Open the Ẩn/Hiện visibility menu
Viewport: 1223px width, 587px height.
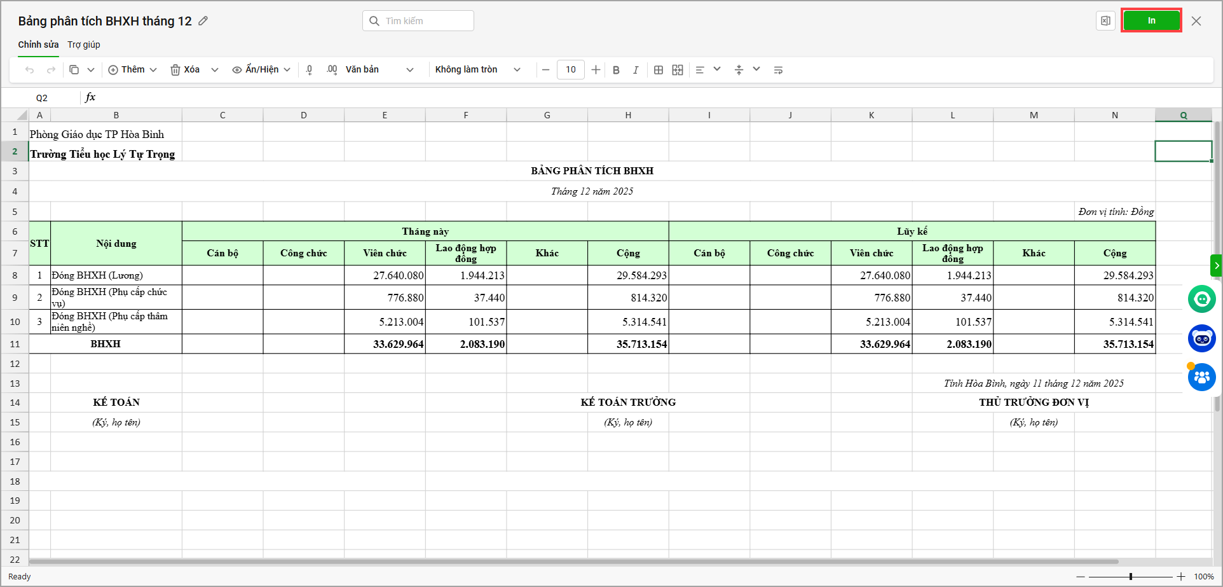pyautogui.click(x=261, y=70)
